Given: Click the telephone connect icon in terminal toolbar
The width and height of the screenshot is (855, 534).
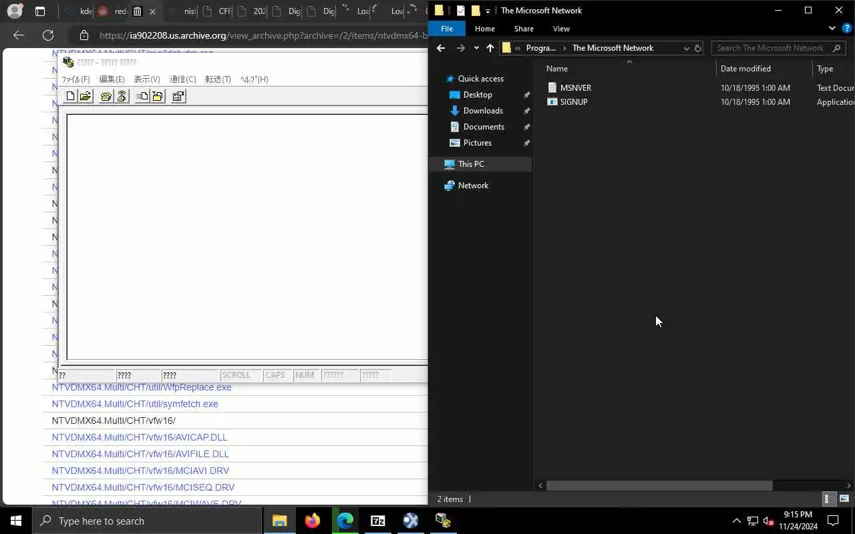Looking at the screenshot, I should pyautogui.click(x=106, y=96).
